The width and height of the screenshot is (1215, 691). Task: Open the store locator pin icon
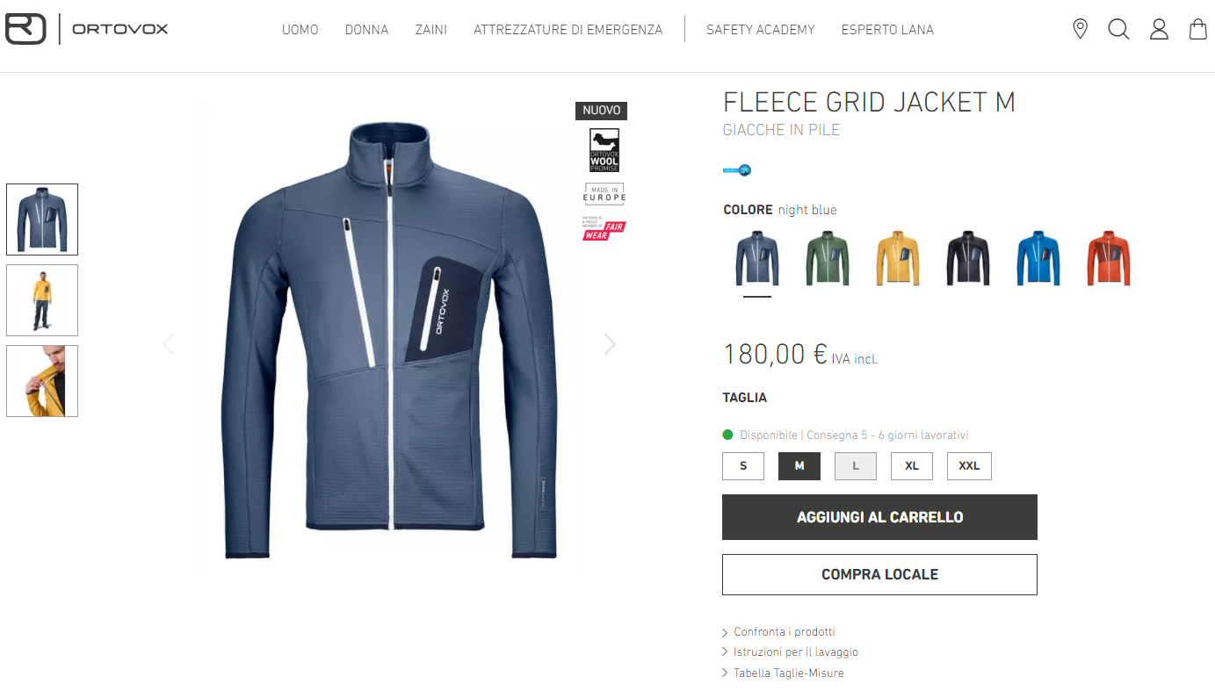pos(1081,29)
